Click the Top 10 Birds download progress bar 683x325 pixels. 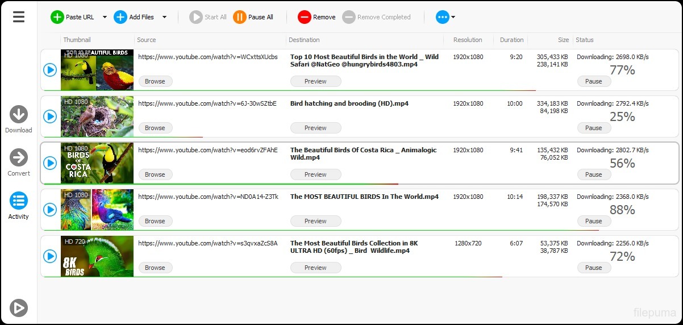point(290,90)
